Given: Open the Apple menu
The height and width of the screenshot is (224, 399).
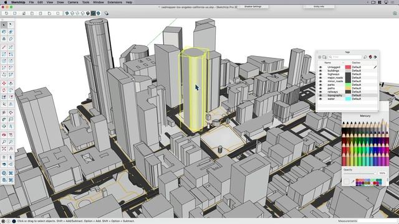Looking at the screenshot, I should pos(6,2).
